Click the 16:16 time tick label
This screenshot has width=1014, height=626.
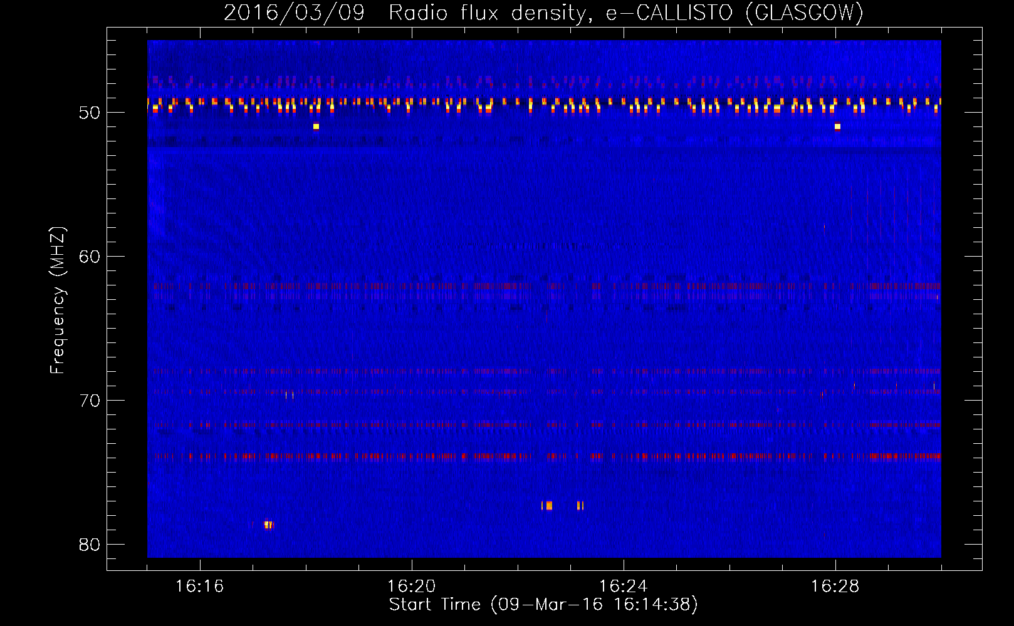pyautogui.click(x=199, y=587)
